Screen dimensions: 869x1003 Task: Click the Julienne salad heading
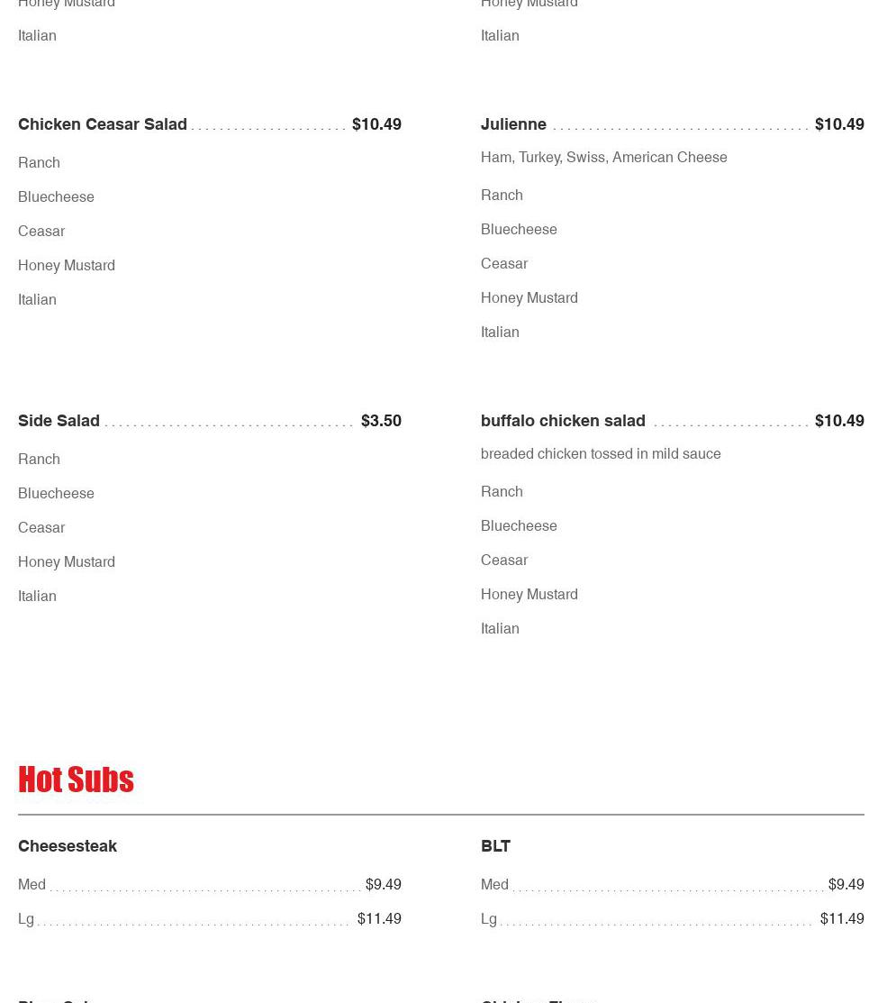point(513,124)
